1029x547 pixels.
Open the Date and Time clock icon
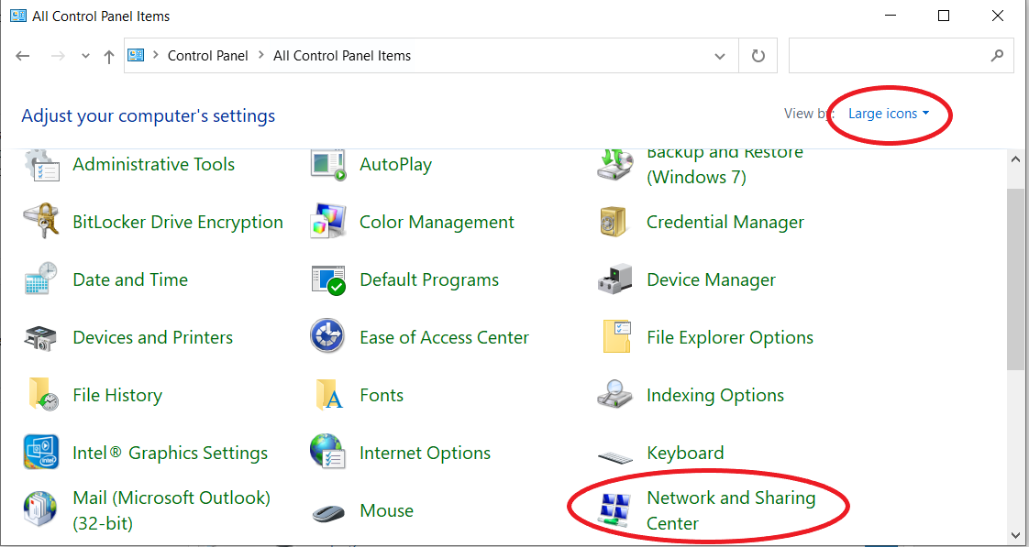click(x=41, y=279)
